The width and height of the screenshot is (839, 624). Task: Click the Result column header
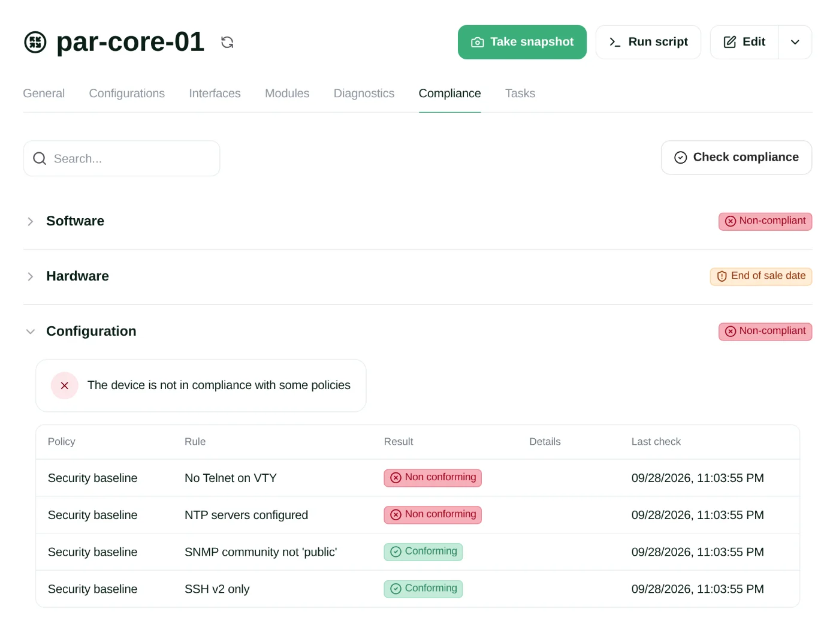click(x=399, y=442)
